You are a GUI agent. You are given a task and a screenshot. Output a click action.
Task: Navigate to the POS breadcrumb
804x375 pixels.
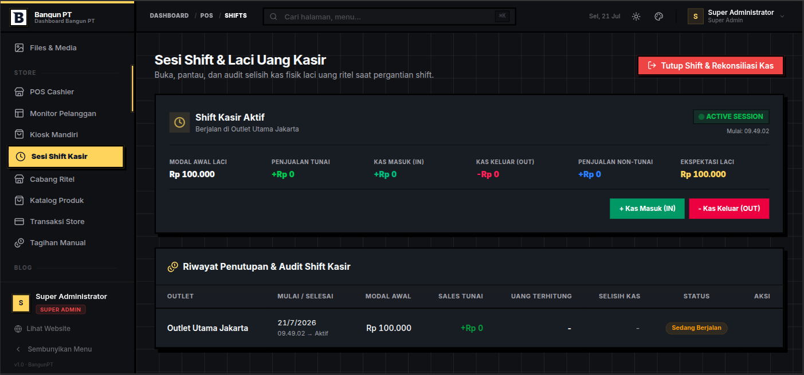(206, 16)
